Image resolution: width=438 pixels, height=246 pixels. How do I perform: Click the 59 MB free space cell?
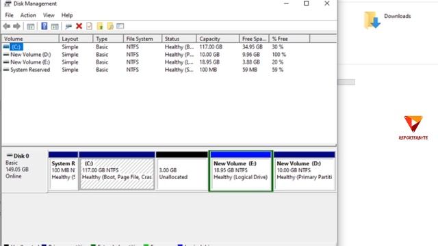[250, 70]
